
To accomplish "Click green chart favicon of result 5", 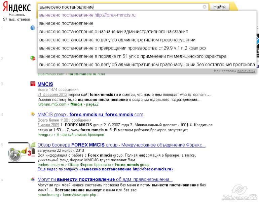I will coord(33,144).
